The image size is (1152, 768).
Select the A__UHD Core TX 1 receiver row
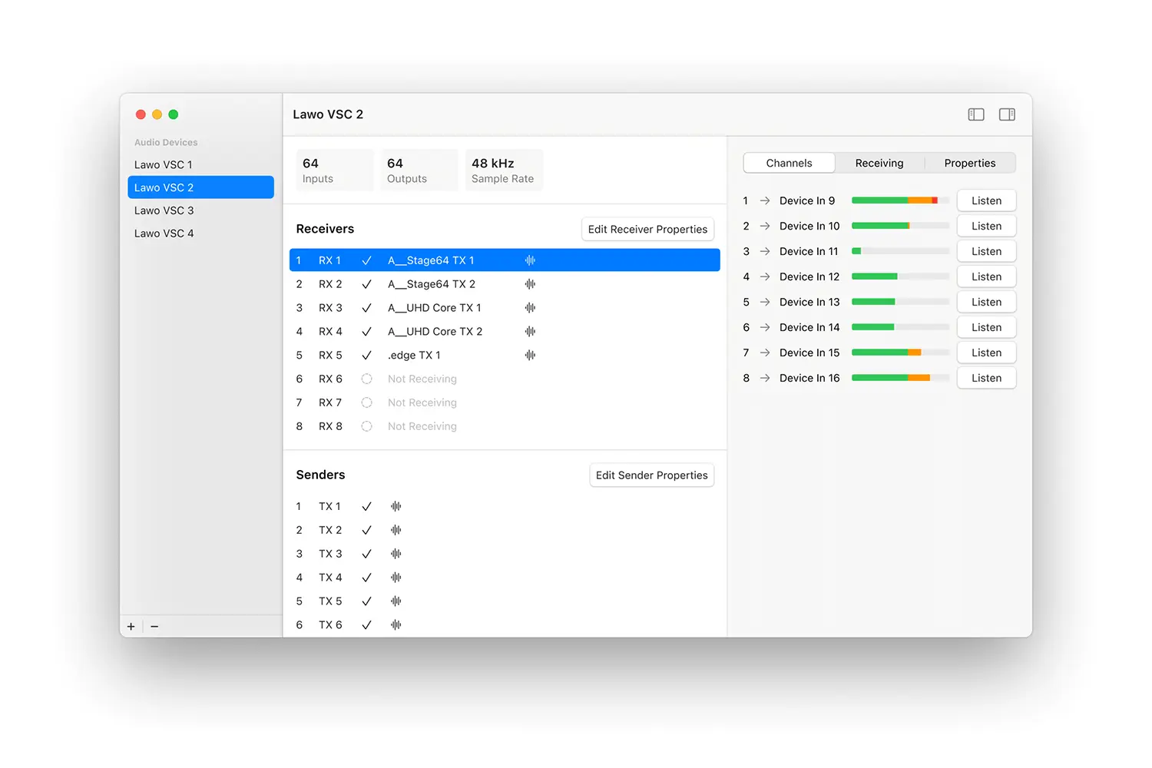click(x=505, y=308)
